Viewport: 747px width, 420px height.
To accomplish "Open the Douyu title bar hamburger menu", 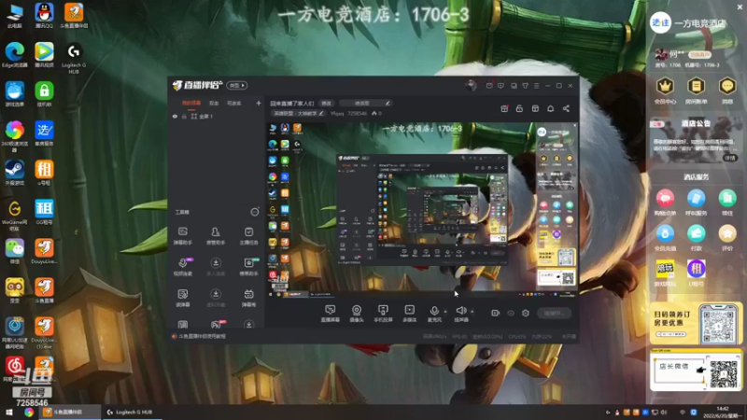I will pos(536,86).
